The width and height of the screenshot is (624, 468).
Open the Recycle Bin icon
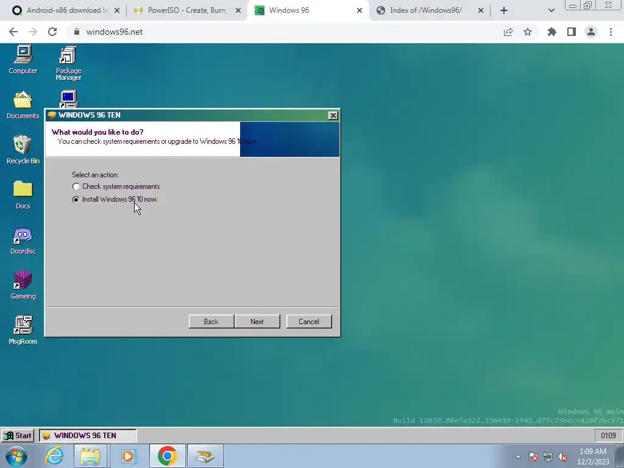(x=23, y=150)
